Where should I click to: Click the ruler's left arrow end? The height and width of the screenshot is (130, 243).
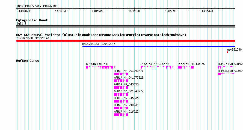point(17,9)
